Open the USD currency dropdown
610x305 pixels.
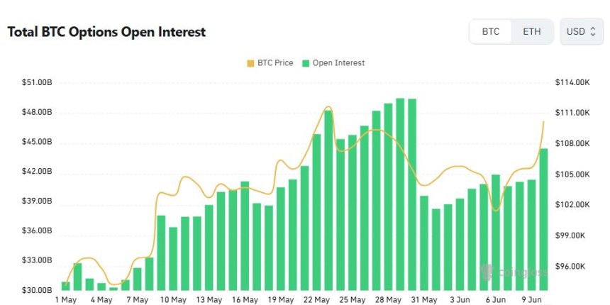pos(582,31)
